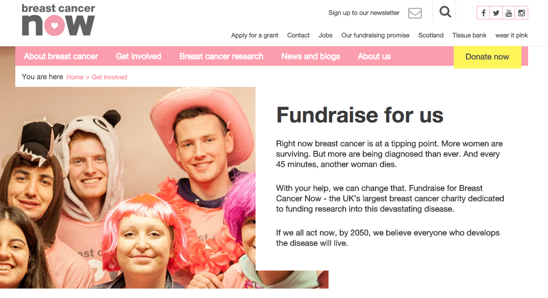Open the YouTube social icon

tap(509, 13)
